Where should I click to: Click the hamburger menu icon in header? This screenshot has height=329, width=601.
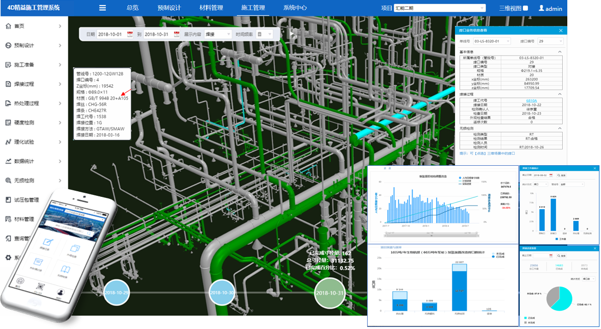tap(103, 8)
